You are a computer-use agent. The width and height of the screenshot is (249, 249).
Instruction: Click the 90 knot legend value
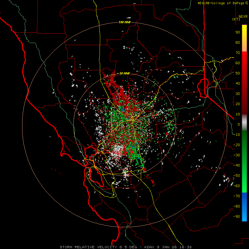click(x=238, y=32)
